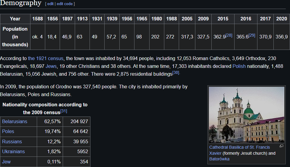Click the '354' count cell
Screen dimensions: 290x167
(77, 162)
